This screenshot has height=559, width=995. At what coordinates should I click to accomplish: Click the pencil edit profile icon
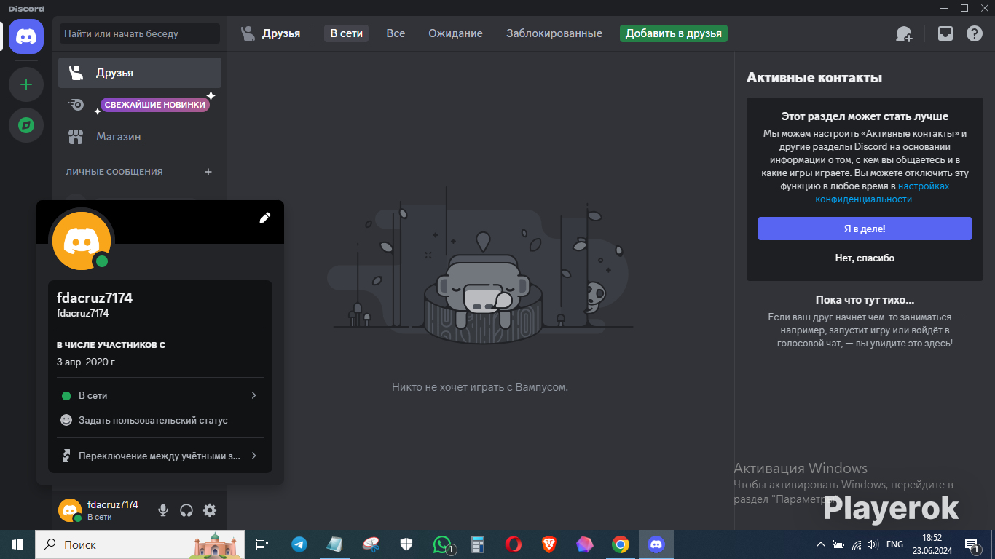[x=265, y=218]
